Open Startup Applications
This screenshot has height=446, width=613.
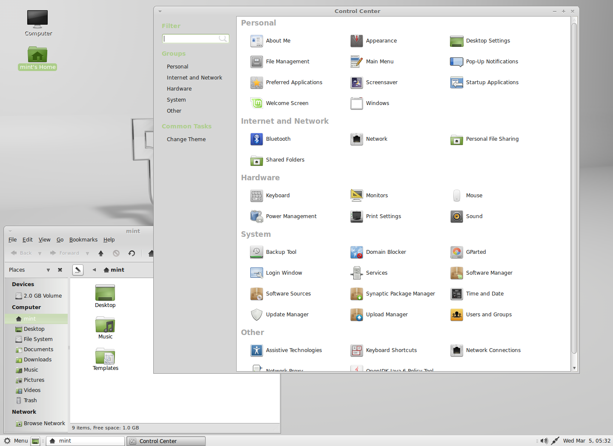484,82
